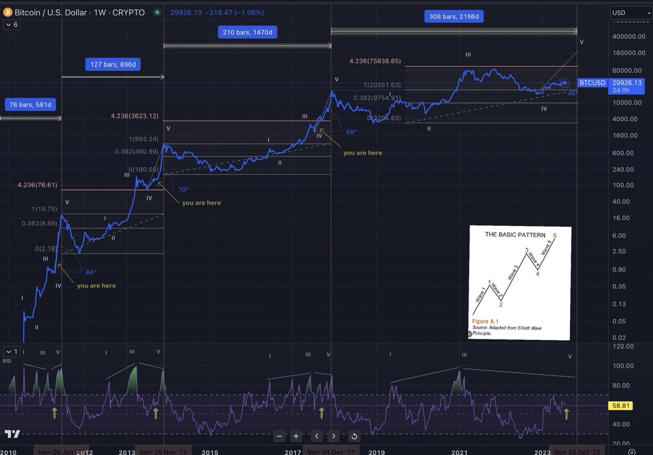Click the 'Mon 04 Dec '17' date marker
This screenshot has width=653, height=455.
pyautogui.click(x=331, y=451)
